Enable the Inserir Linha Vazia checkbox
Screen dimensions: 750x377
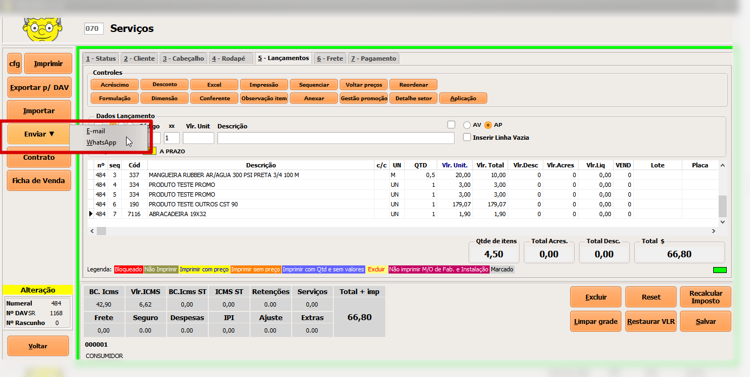pos(467,138)
